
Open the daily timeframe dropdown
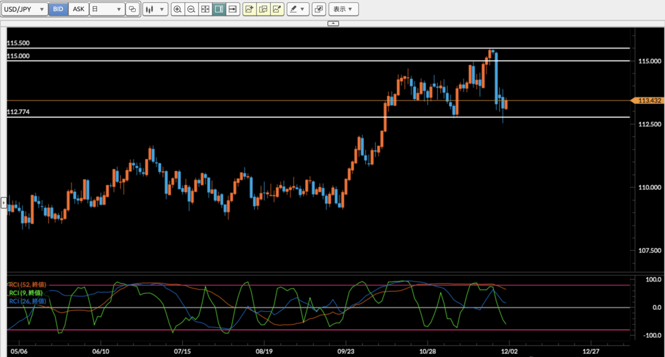107,9
